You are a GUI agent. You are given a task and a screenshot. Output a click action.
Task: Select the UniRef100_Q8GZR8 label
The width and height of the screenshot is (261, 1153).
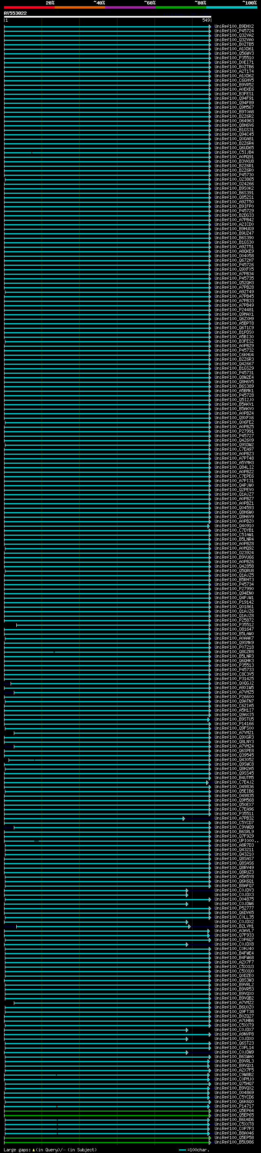click(234, 652)
